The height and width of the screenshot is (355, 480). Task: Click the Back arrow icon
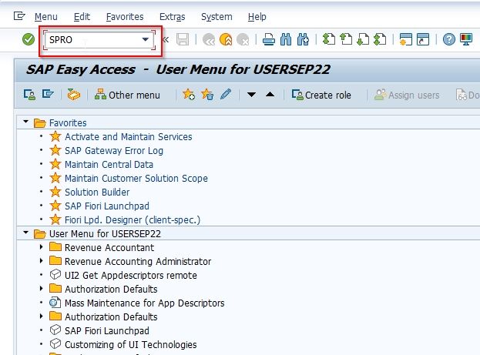[209, 40]
